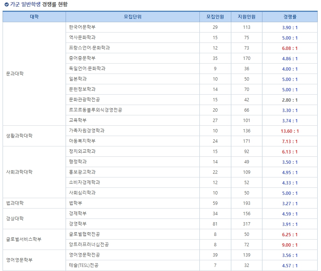Viewport: 321px width, 271px height.
Task: Click applicants value 193 for 법학부
Action: [x=247, y=203]
